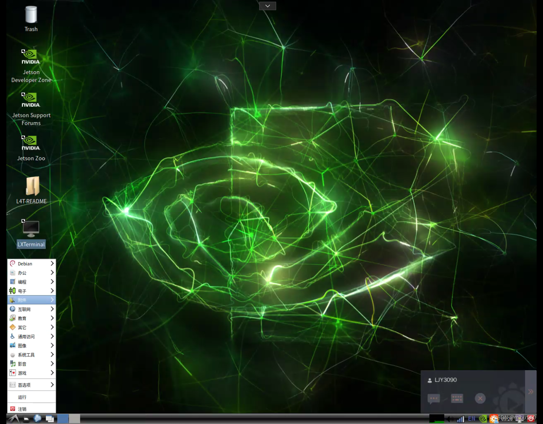This screenshot has height=424, width=543.
Task: Open Jetson Developer Zone shortcut
Action: [x=31, y=66]
